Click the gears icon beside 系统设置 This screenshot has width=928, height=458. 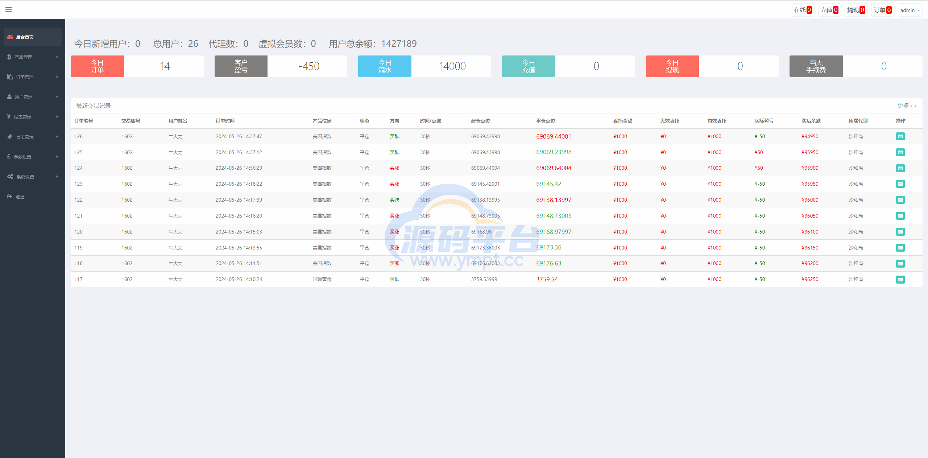[10, 177]
